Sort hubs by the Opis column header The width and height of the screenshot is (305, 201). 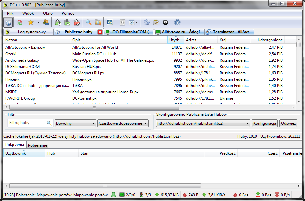coord(119,40)
